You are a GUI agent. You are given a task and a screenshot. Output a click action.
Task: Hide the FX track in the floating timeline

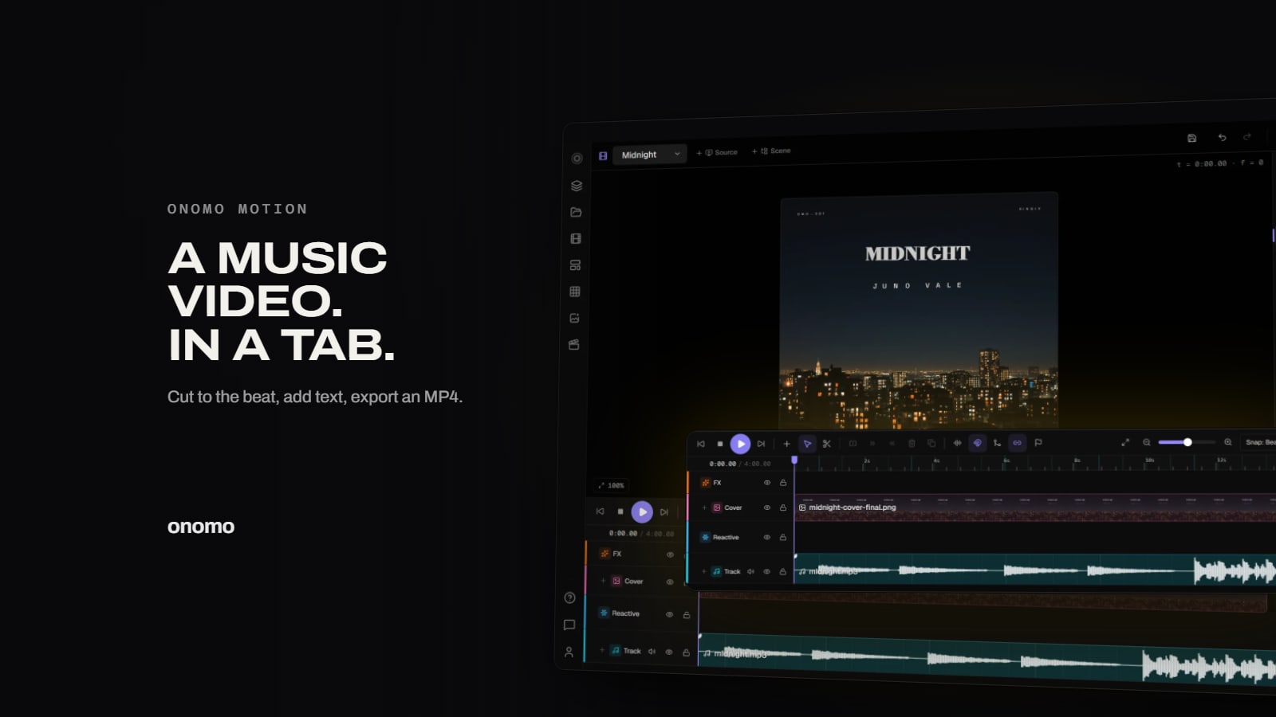tap(767, 483)
